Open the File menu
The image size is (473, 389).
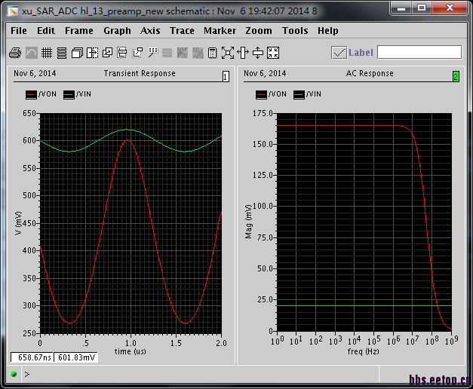19,31
